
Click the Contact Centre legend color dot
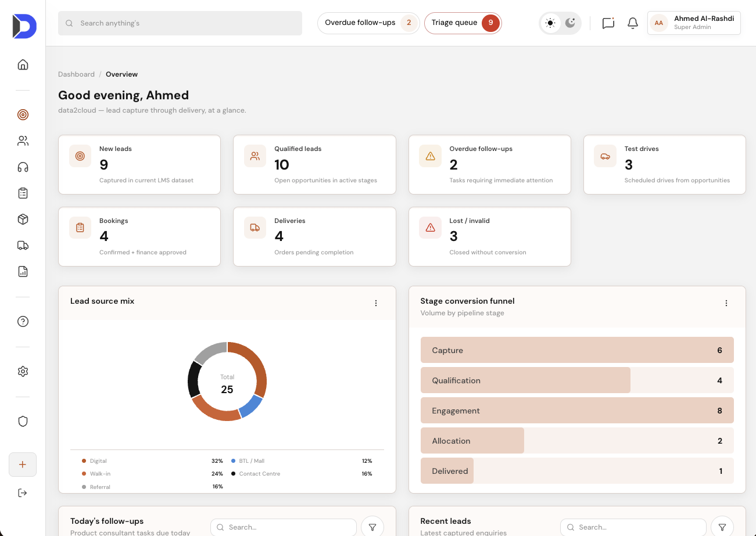click(x=234, y=474)
